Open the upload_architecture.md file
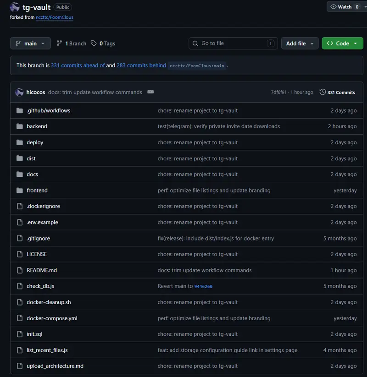The width and height of the screenshot is (367, 377). pyautogui.click(x=55, y=366)
